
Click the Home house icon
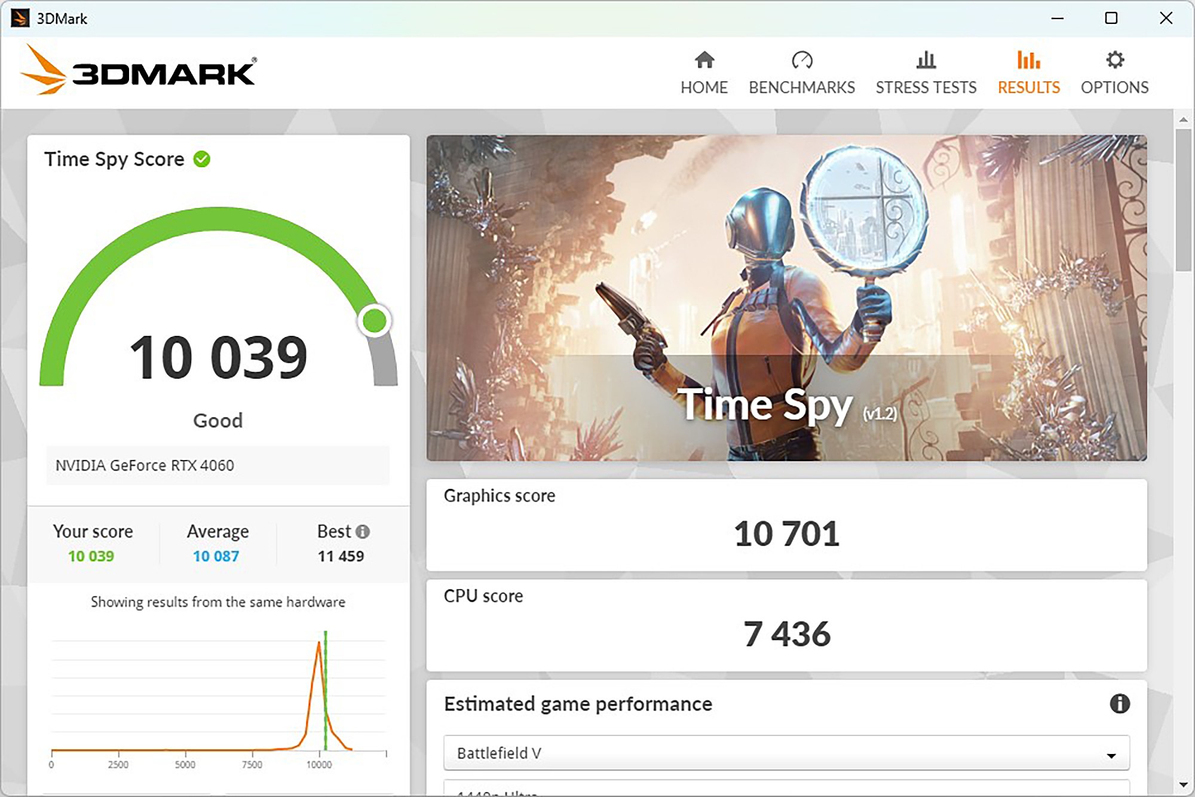tap(704, 60)
